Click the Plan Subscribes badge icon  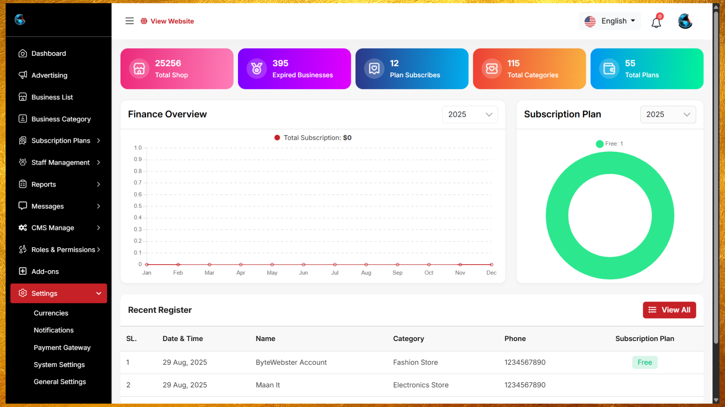pos(374,69)
